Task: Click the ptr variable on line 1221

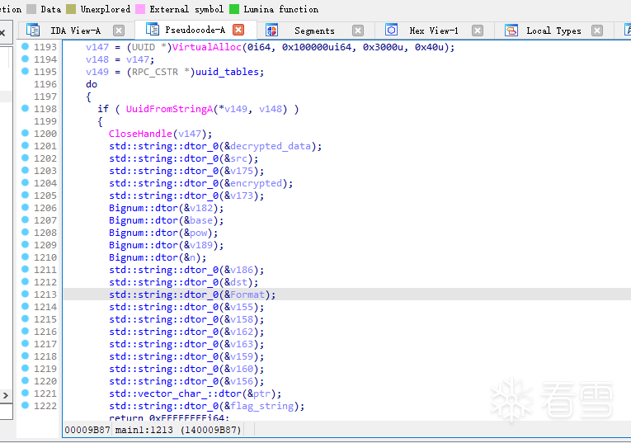Action: coord(261,394)
